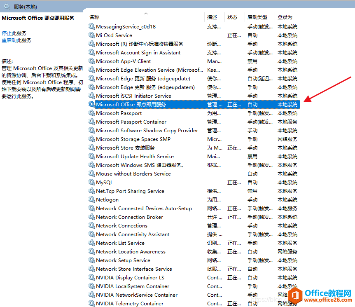Viewport: 355px width, 307px height.
Task: Click 网络服务 login of Microsoft Storage Spaces SMP
Action: click(287, 139)
